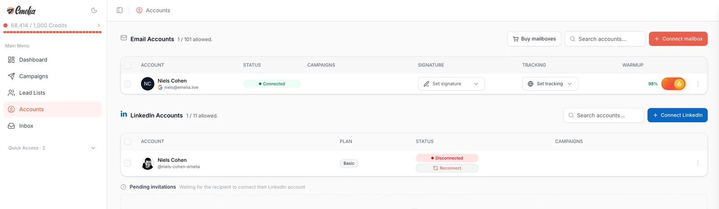The image size is (719, 209).
Task: Click the credits usage progress bar
Action: tap(53, 32)
